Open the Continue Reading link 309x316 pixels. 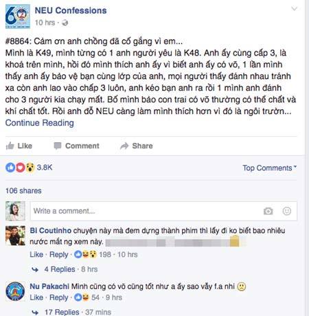pos(40,123)
